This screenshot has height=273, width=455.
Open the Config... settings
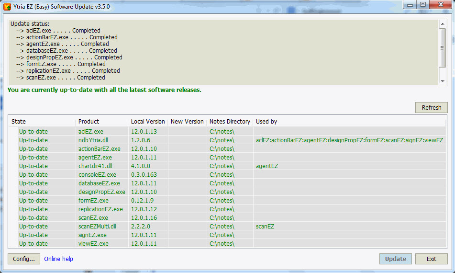24,259
